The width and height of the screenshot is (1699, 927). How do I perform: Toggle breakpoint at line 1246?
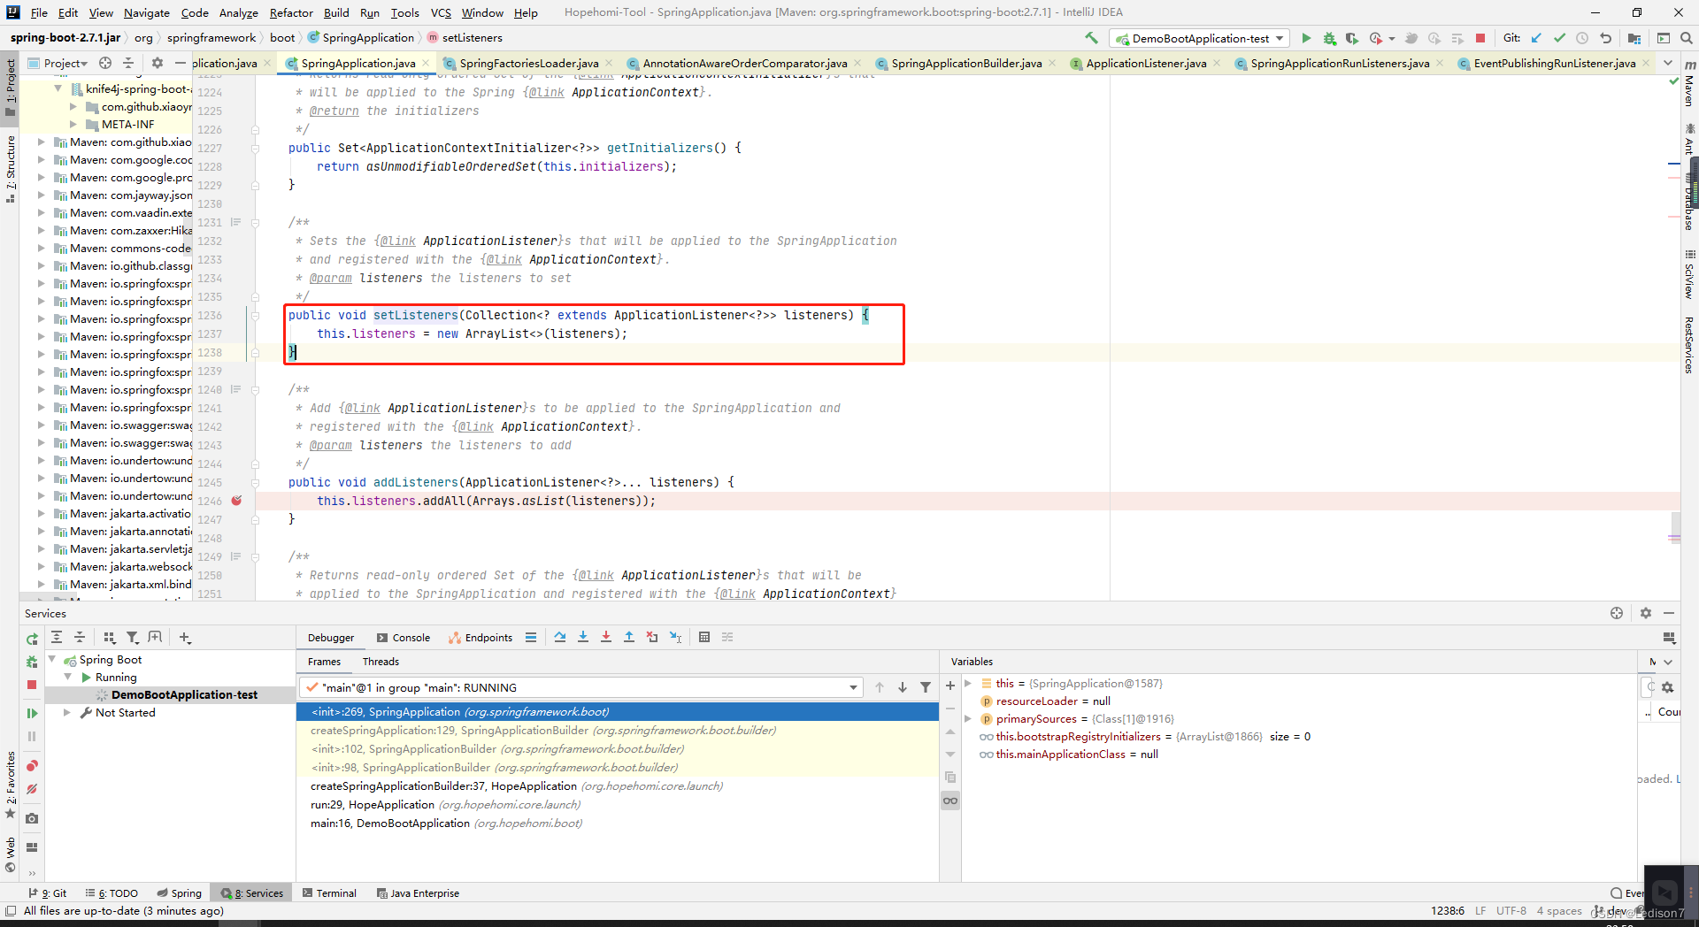pos(237,501)
